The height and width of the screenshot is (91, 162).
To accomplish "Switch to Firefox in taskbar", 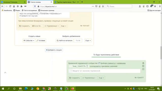I will tap(73, 89).
